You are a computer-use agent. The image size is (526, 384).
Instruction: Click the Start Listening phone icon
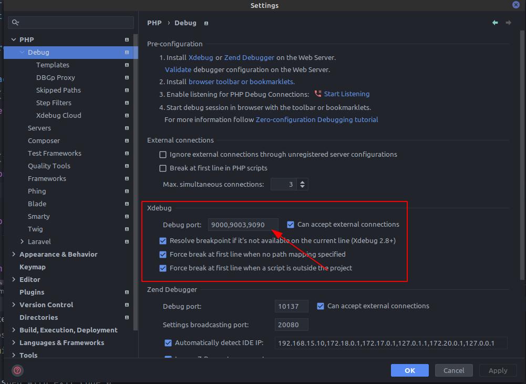pyautogui.click(x=318, y=94)
